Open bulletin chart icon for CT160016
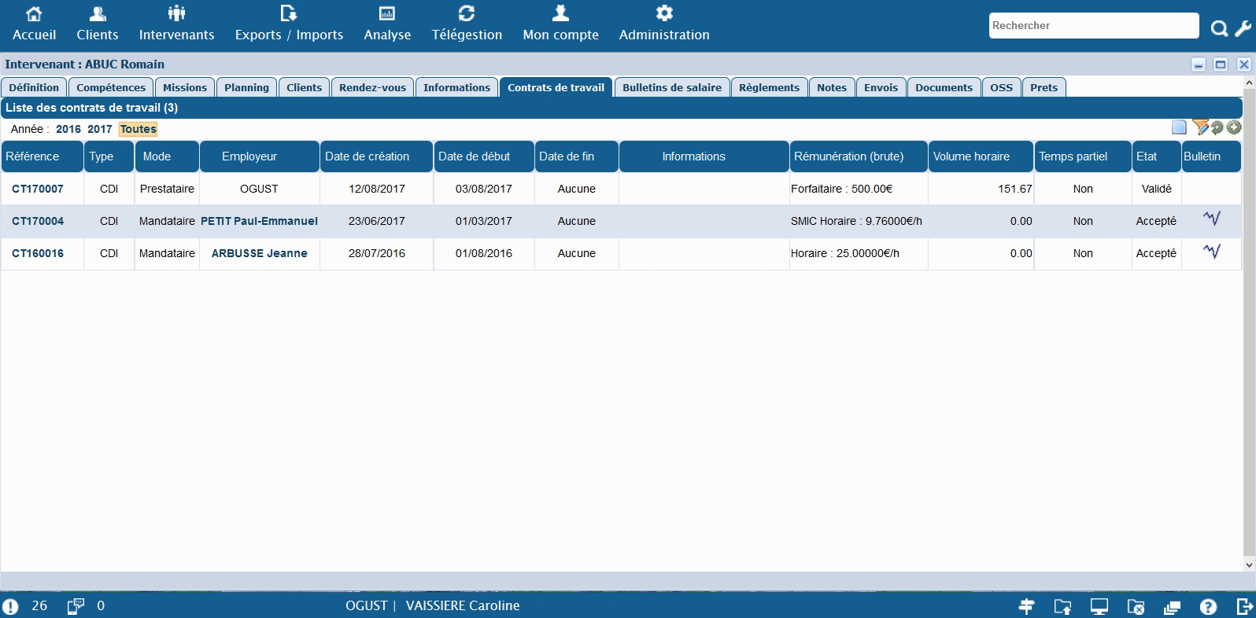This screenshot has width=1256, height=618. [1212, 252]
